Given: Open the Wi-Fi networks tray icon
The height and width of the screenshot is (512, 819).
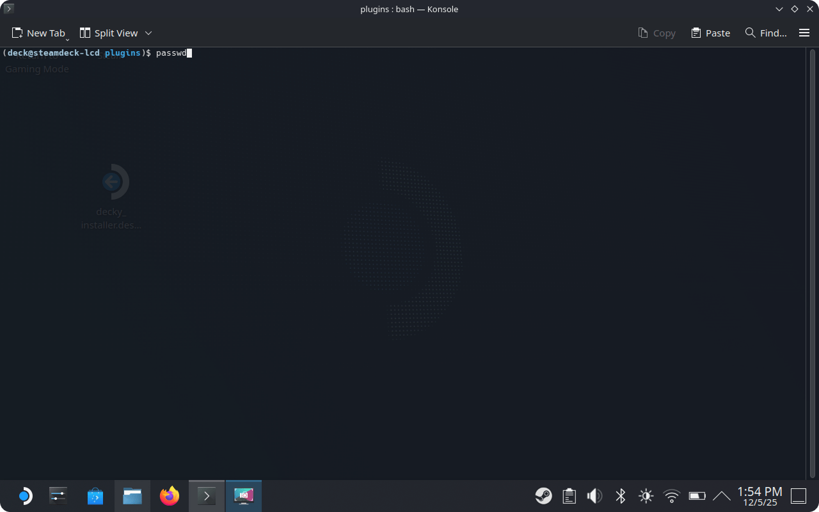Looking at the screenshot, I should coord(671,496).
